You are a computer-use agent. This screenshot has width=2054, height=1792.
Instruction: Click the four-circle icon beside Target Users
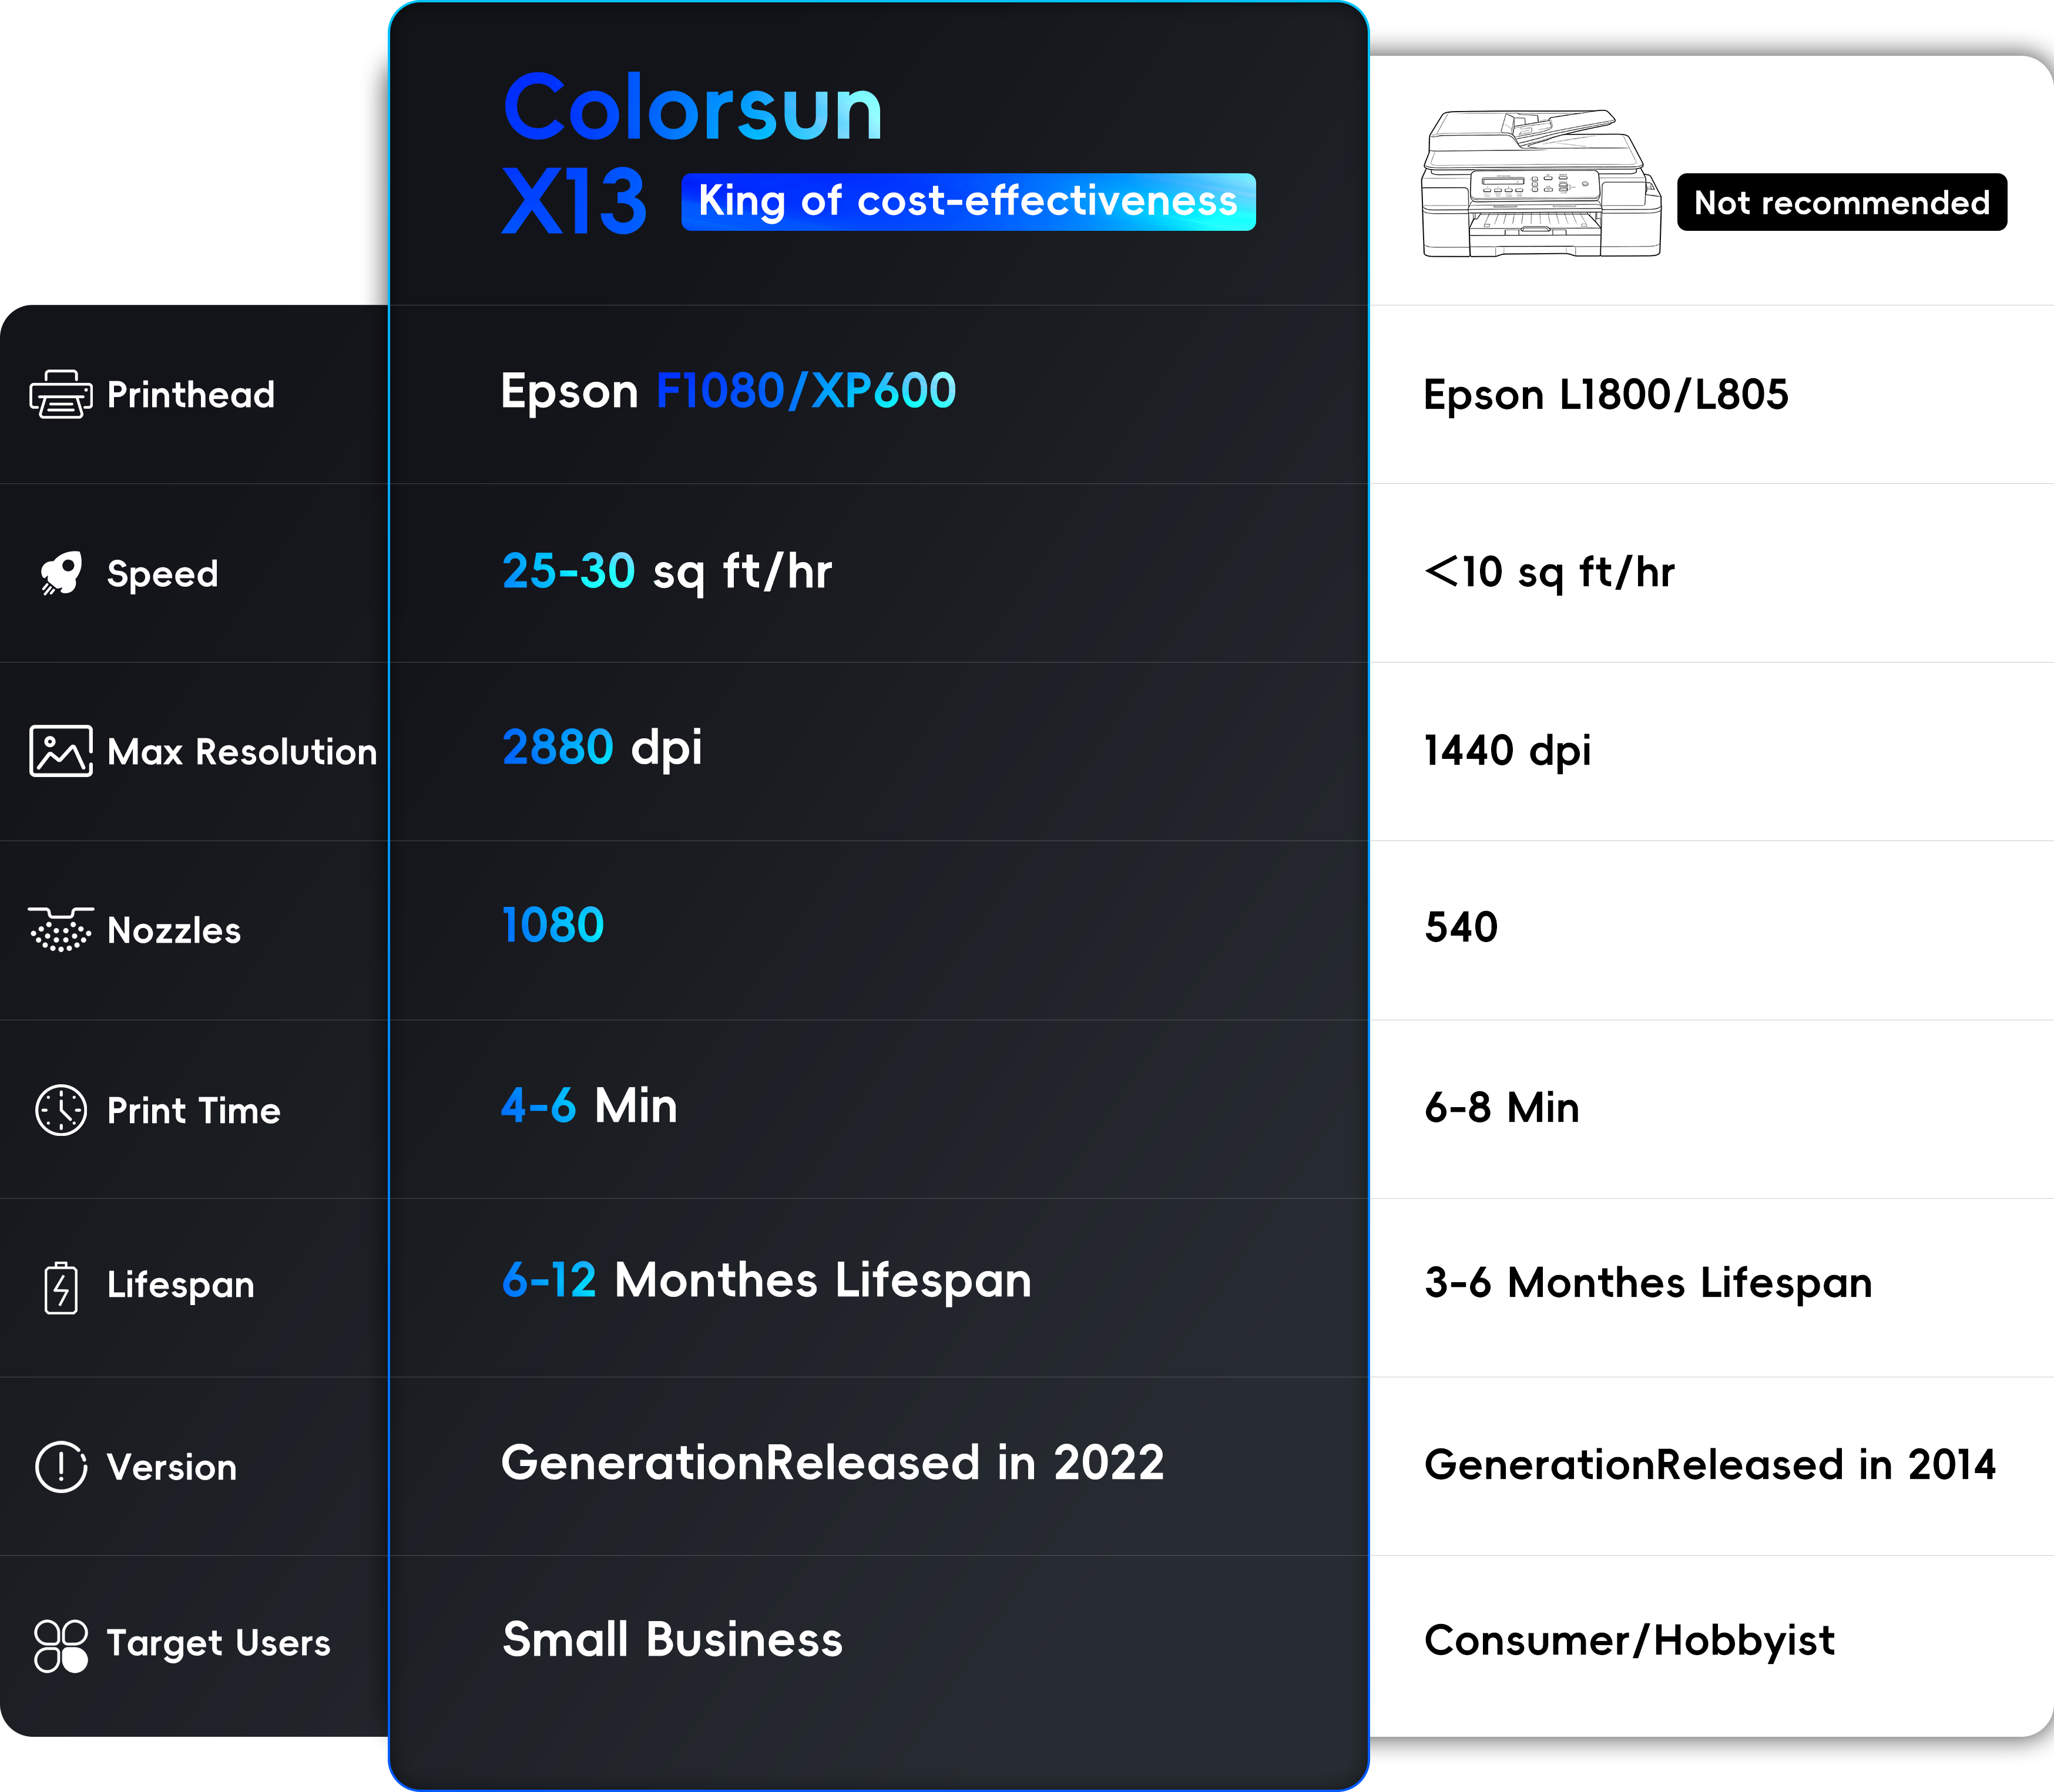(x=61, y=1645)
